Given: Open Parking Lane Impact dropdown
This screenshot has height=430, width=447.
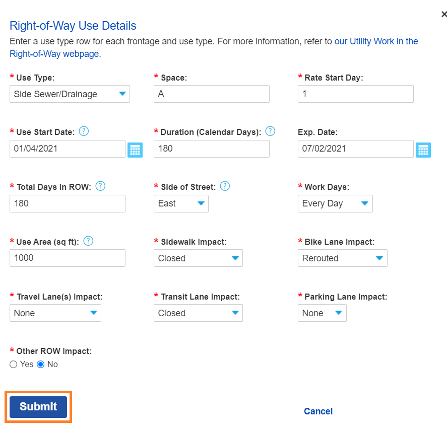Looking at the screenshot, I should pos(322,313).
